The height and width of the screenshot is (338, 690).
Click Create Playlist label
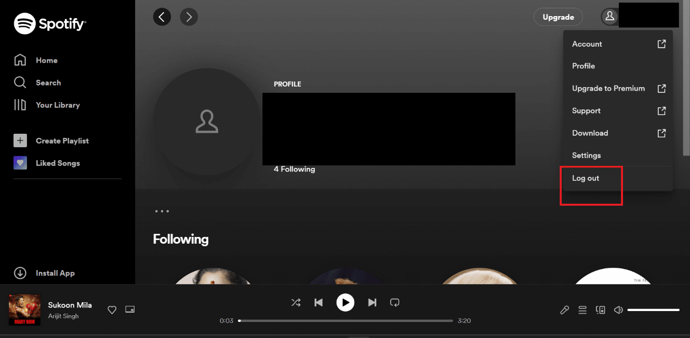[62, 141]
